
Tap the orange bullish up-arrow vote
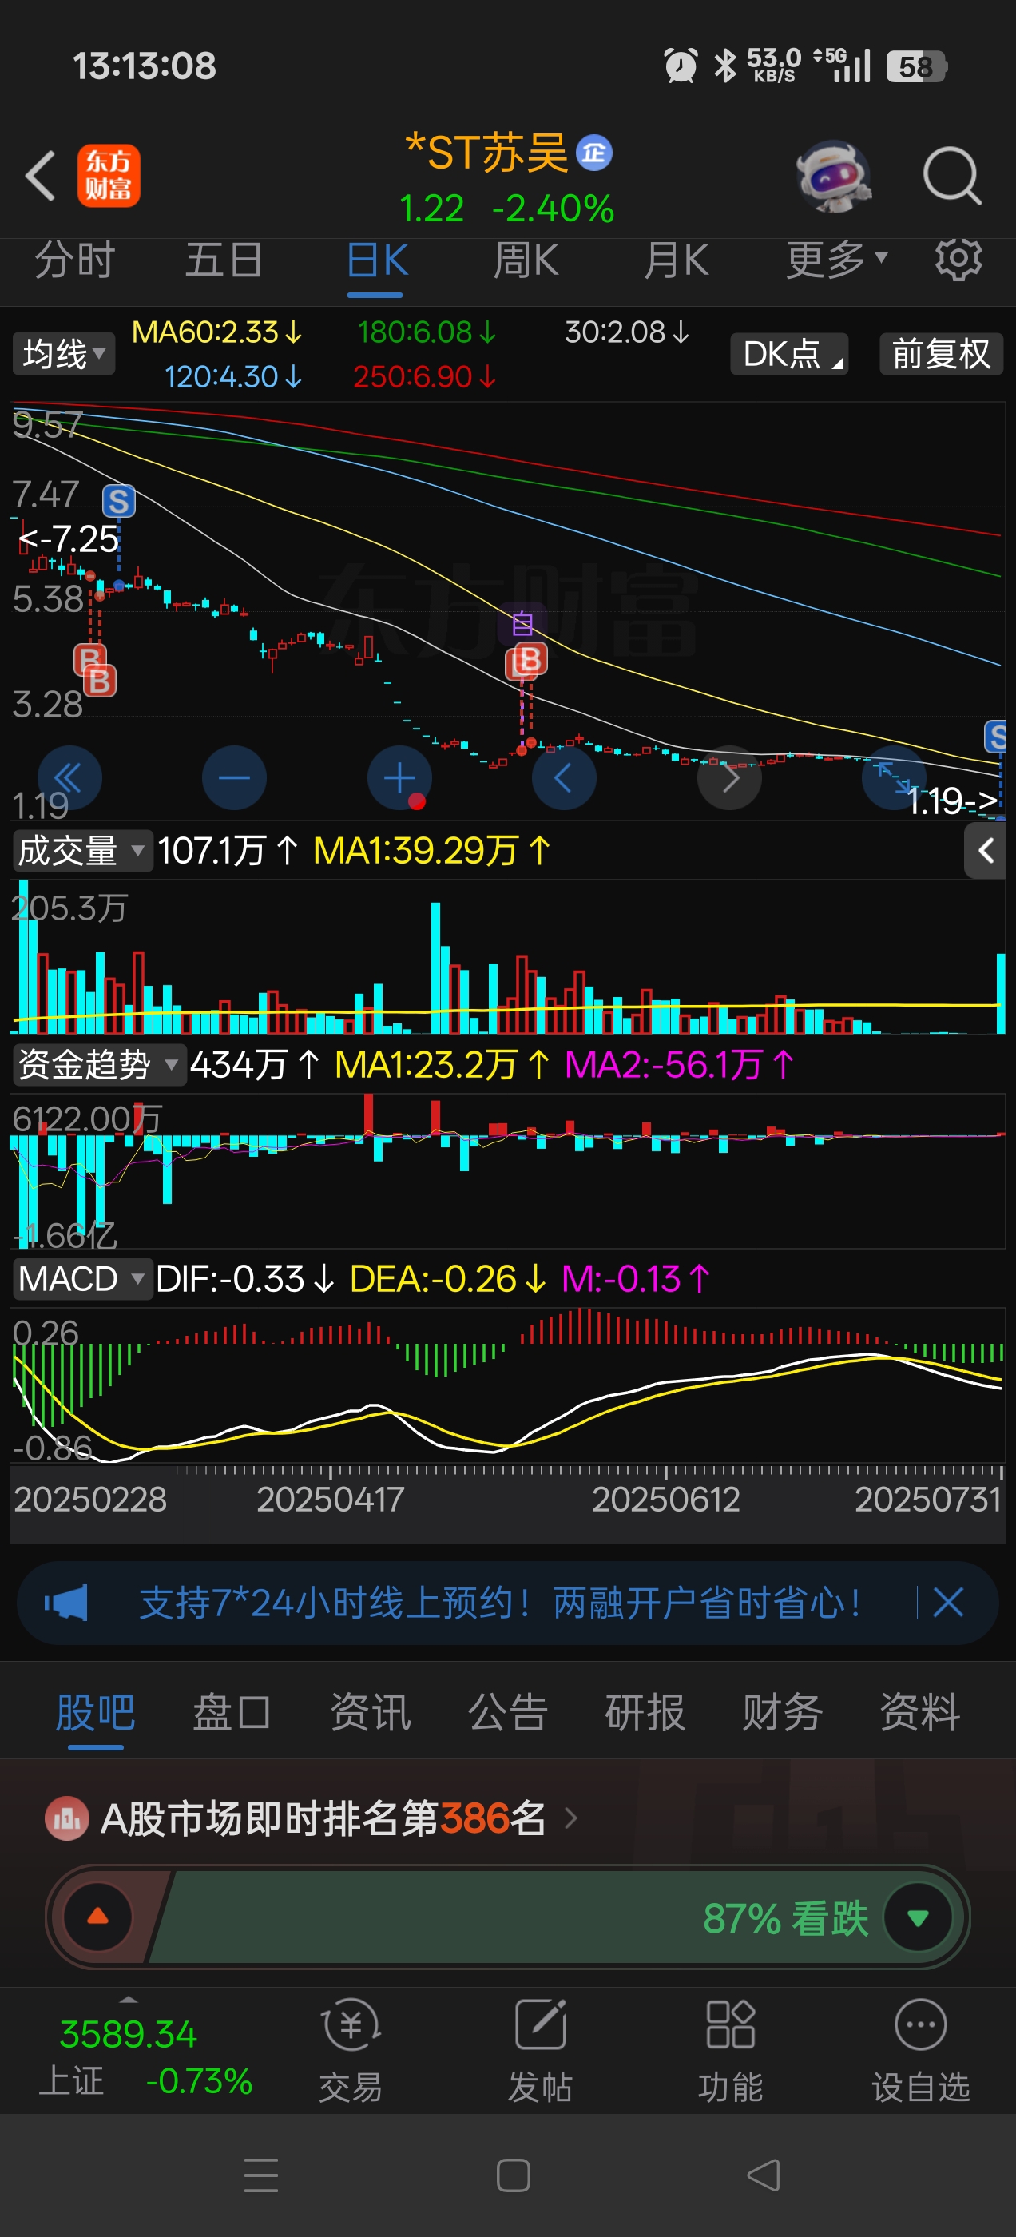[98, 1916]
